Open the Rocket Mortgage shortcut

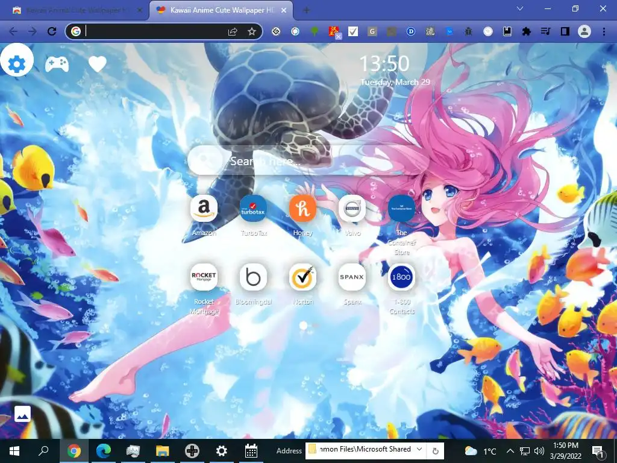pos(204,277)
